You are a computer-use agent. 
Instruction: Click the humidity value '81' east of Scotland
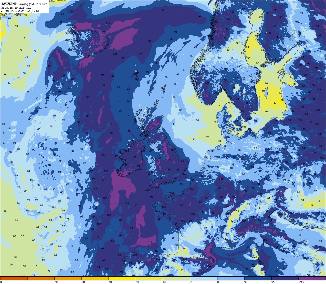pos(174,124)
